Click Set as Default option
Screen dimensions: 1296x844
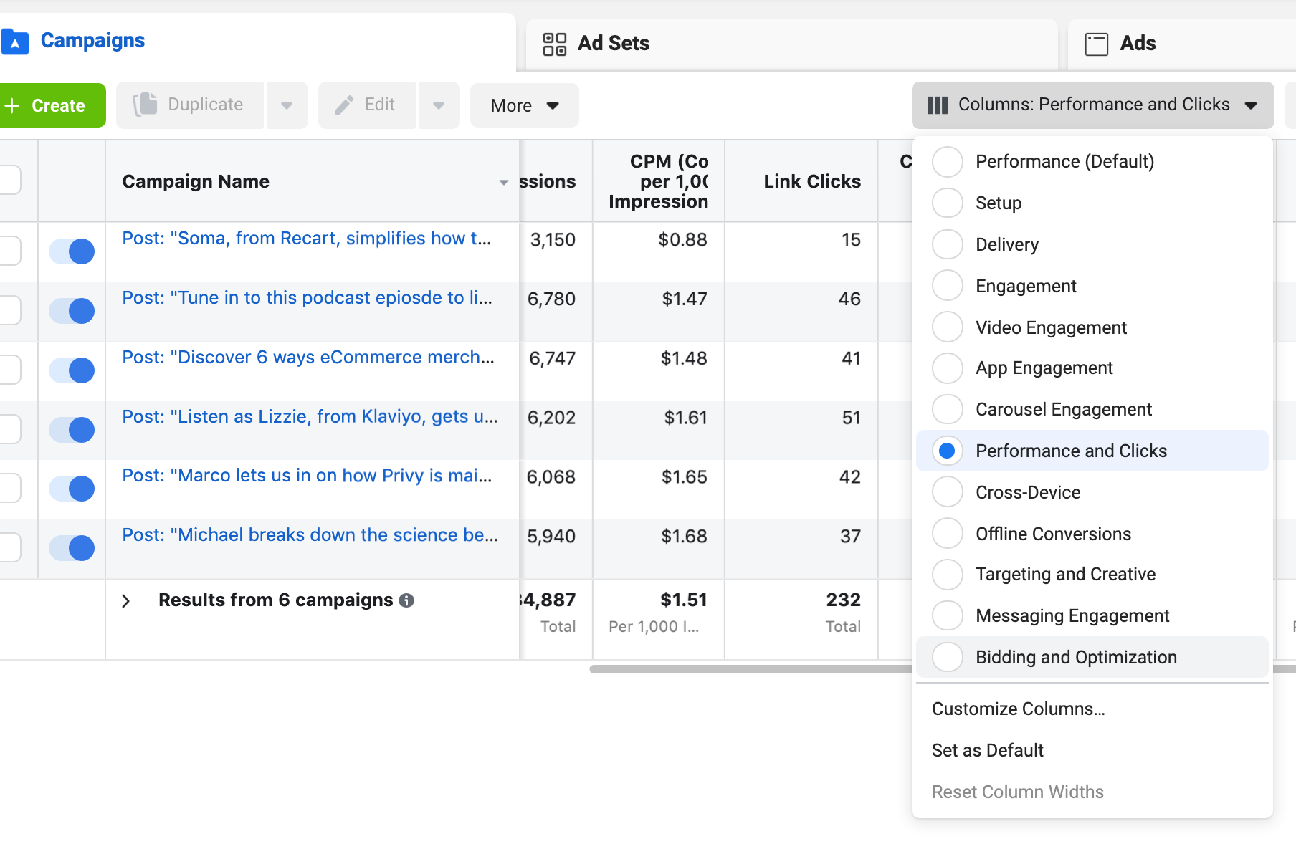[x=987, y=750]
